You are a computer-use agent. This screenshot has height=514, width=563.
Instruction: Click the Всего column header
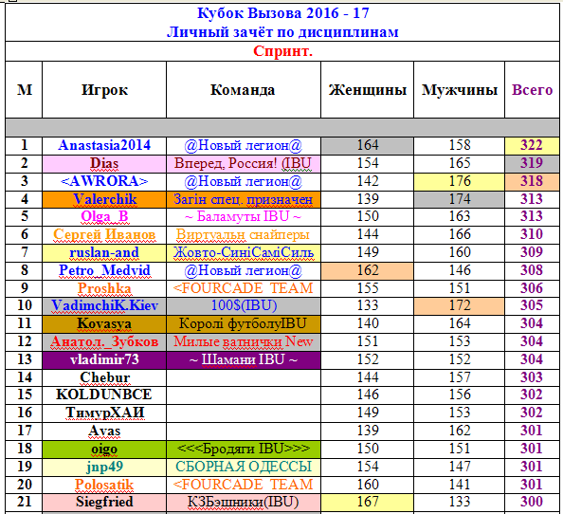532,90
